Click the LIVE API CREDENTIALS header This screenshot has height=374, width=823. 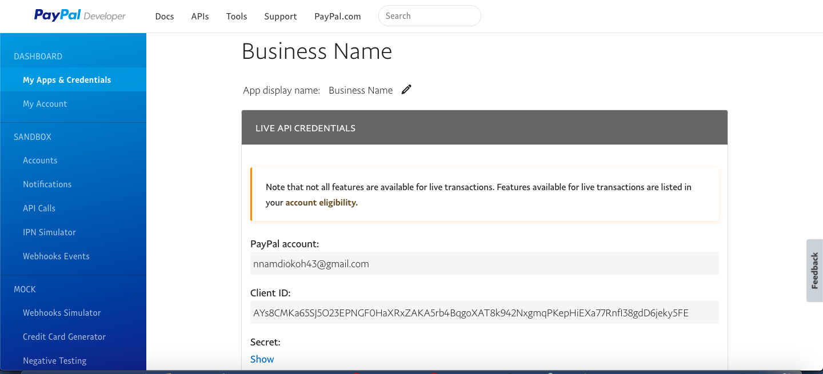pyautogui.click(x=485, y=128)
